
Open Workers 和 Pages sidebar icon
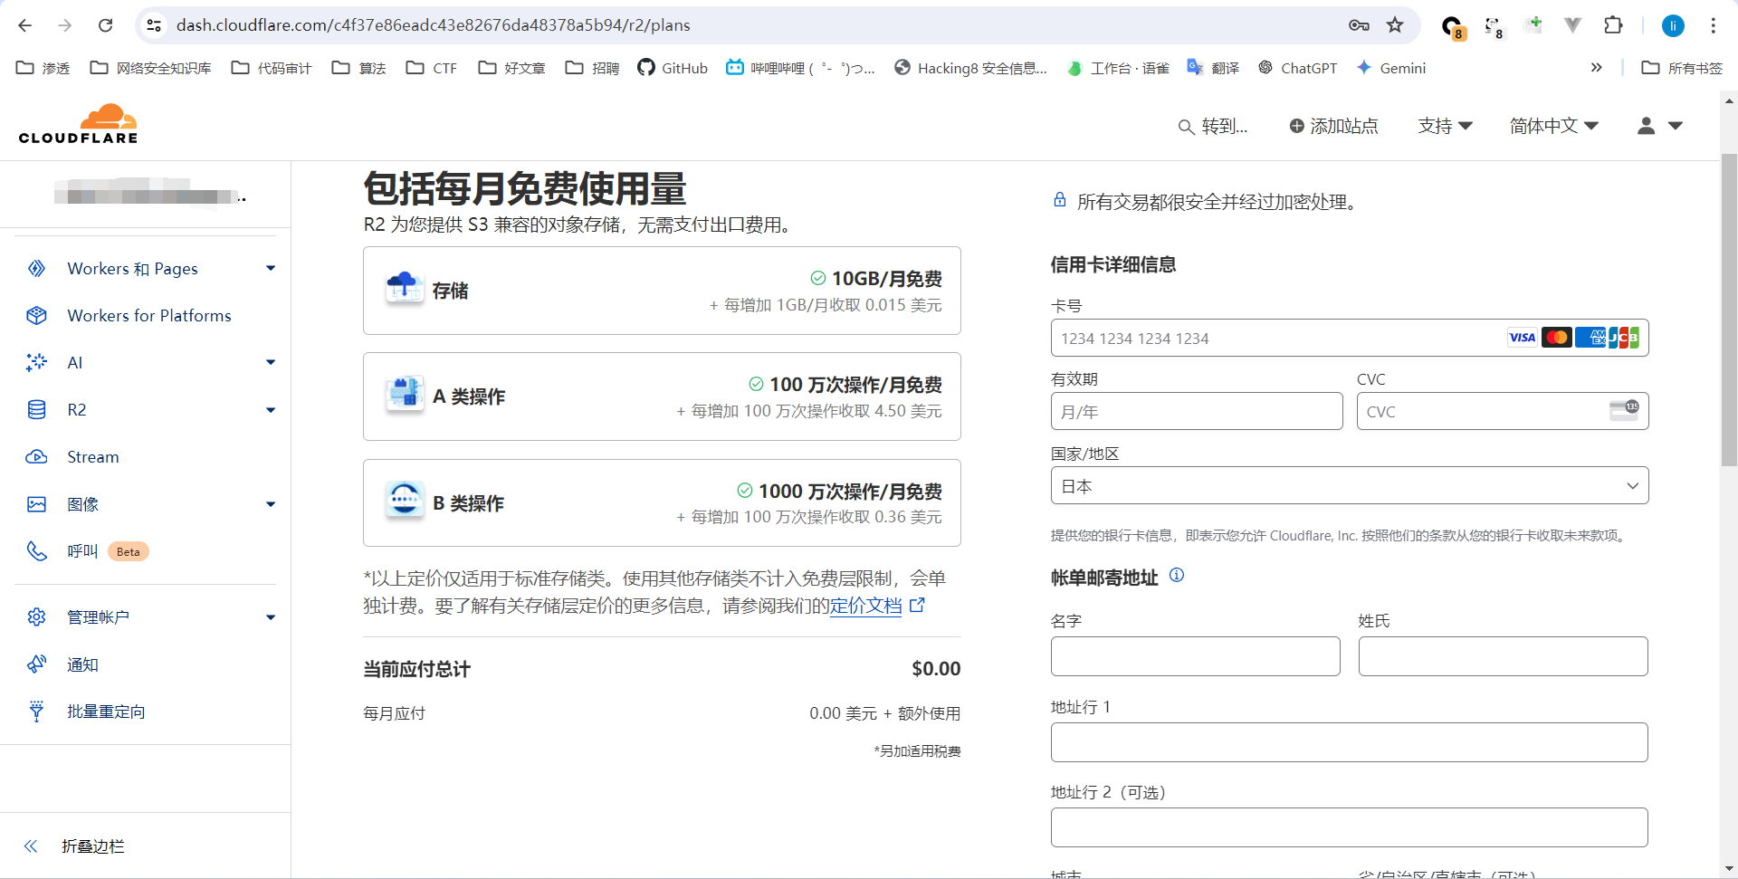36,269
